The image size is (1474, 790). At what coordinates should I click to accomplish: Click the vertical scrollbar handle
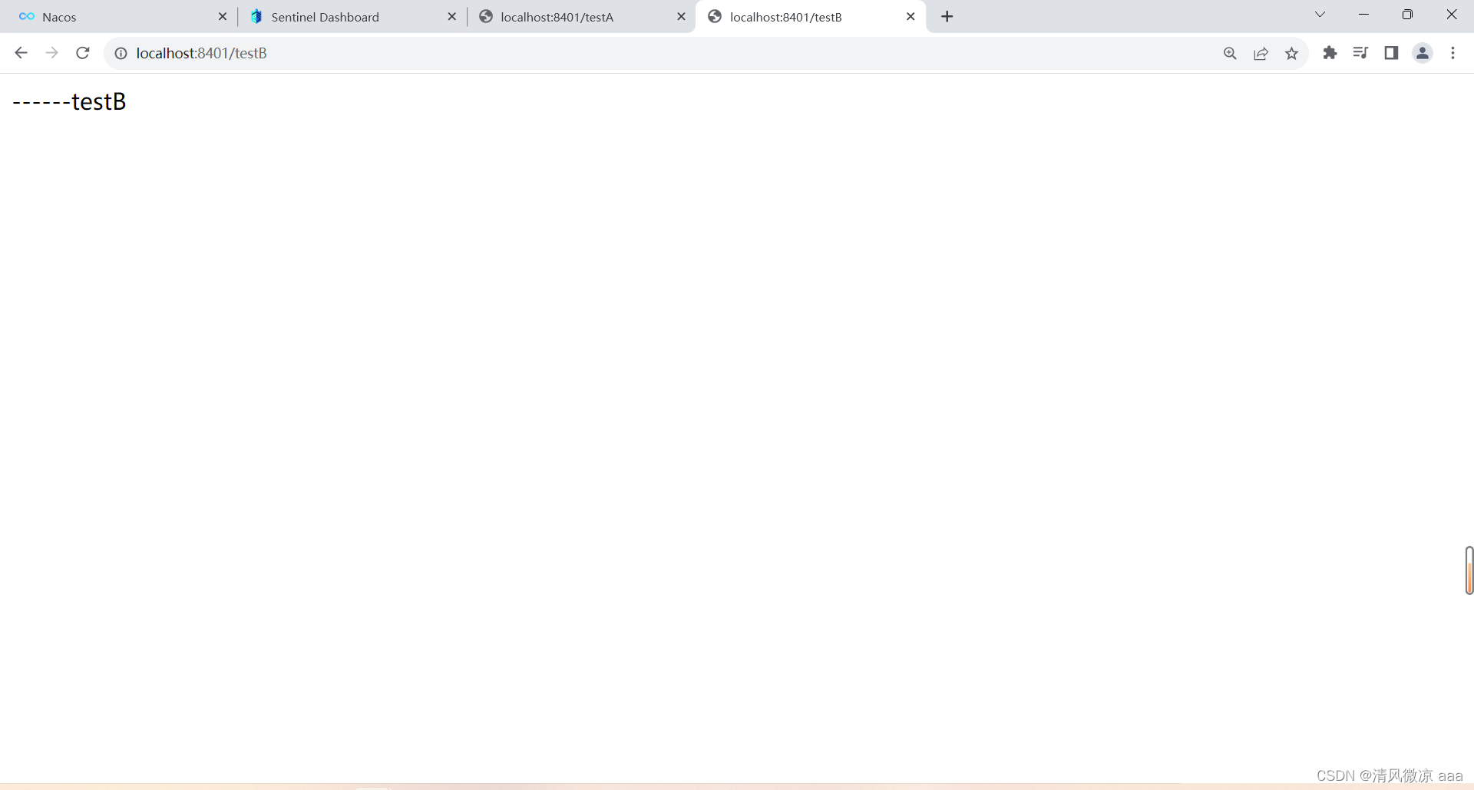[1469, 570]
